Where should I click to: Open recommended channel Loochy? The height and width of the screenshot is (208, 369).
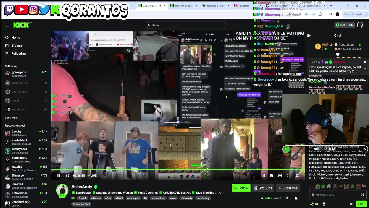point(26,133)
